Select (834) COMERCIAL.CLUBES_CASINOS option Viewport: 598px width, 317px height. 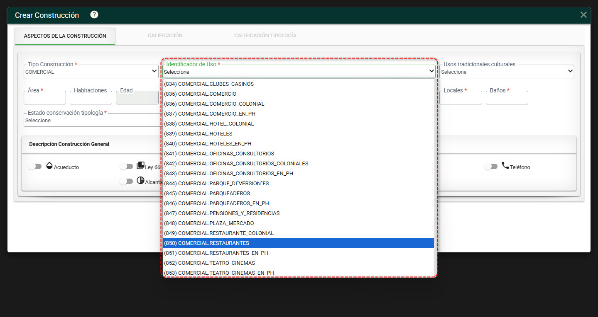(x=298, y=84)
